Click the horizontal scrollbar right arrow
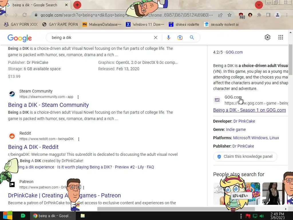 click(x=286, y=209)
